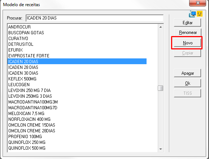Screen dimensions: 209x159
Task: Click the blue monitor icon
Action: (192, 14)
